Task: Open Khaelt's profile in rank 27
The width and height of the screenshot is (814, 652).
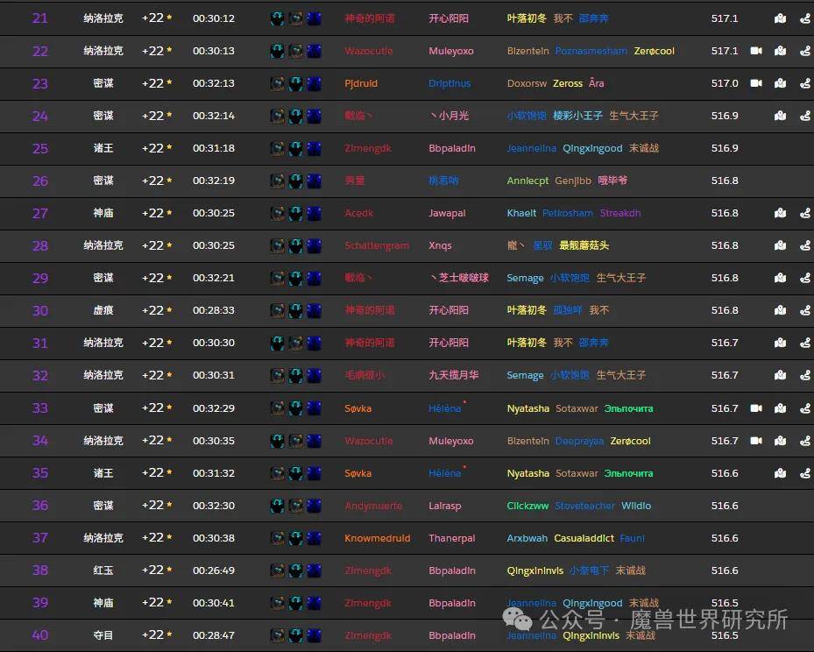Action: coord(521,213)
